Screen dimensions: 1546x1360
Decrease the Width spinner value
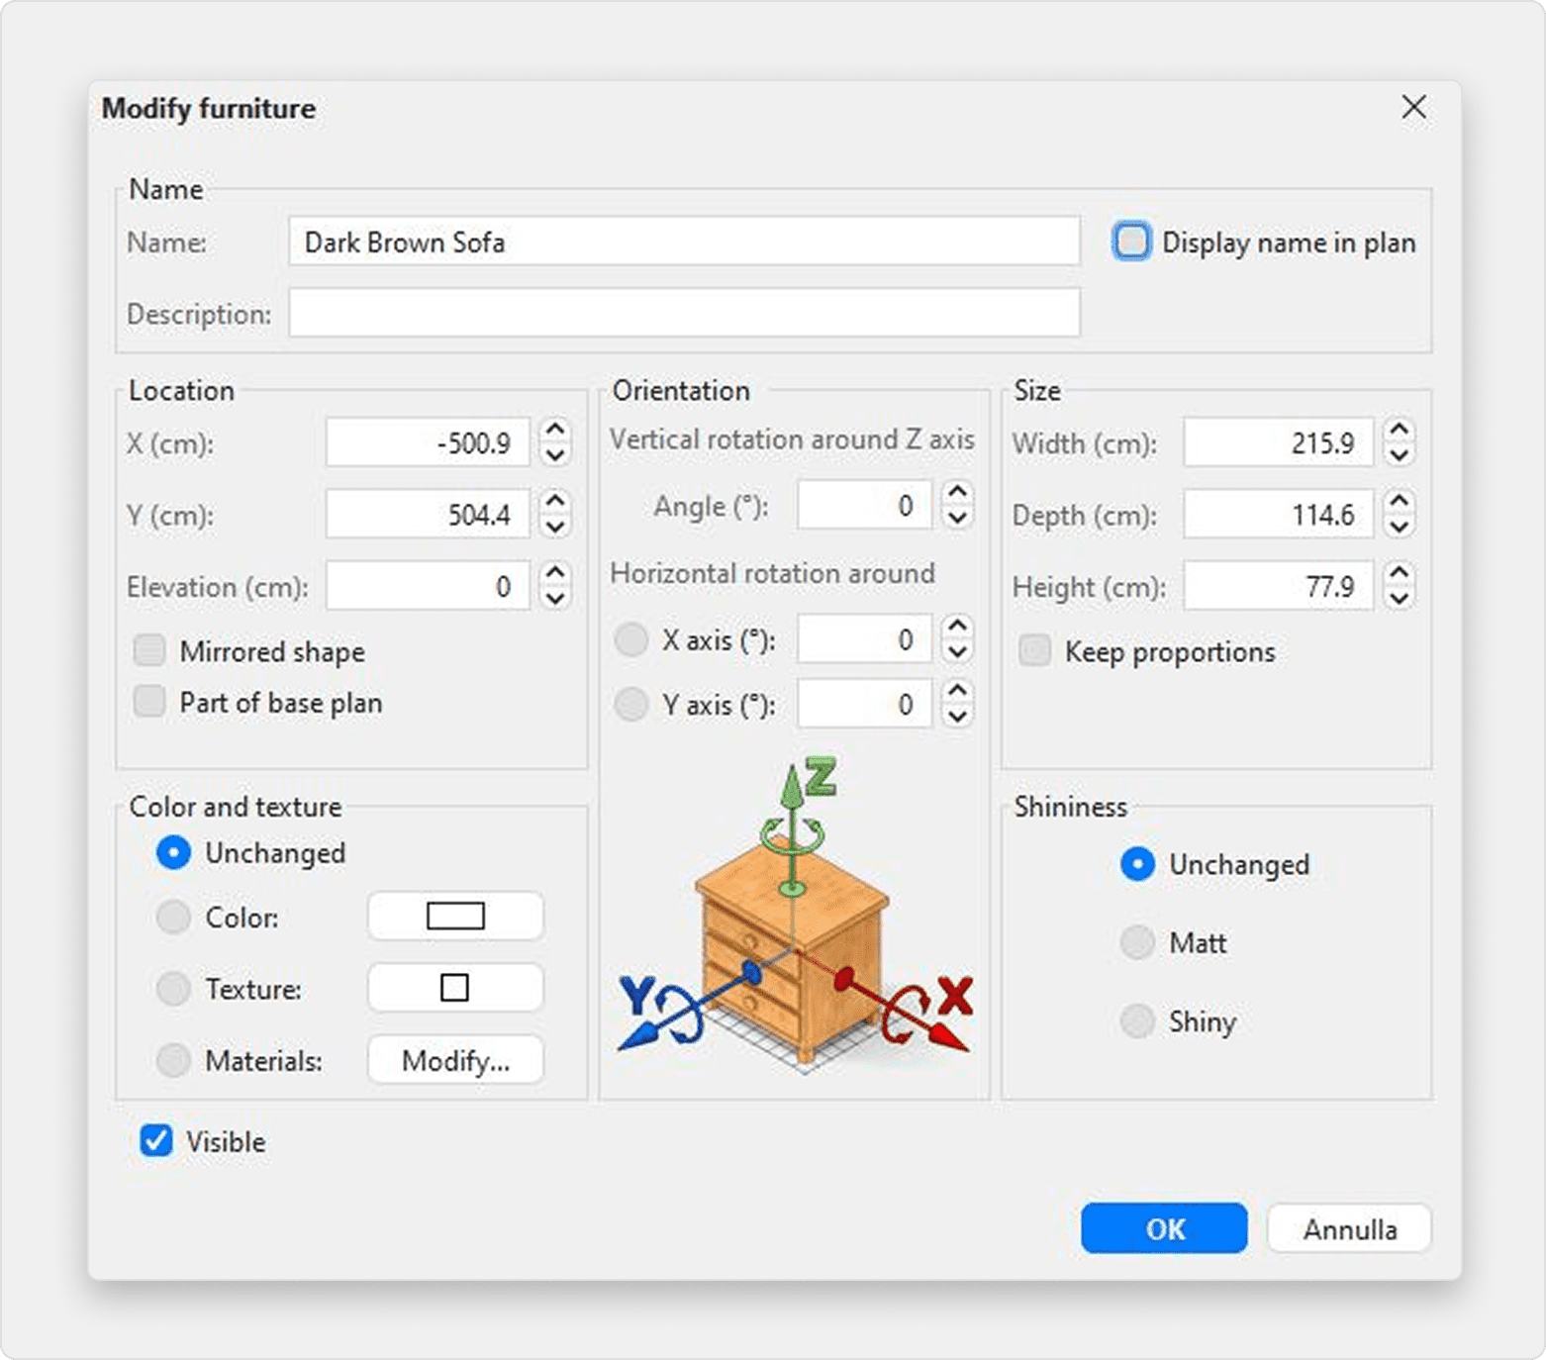point(1398,455)
